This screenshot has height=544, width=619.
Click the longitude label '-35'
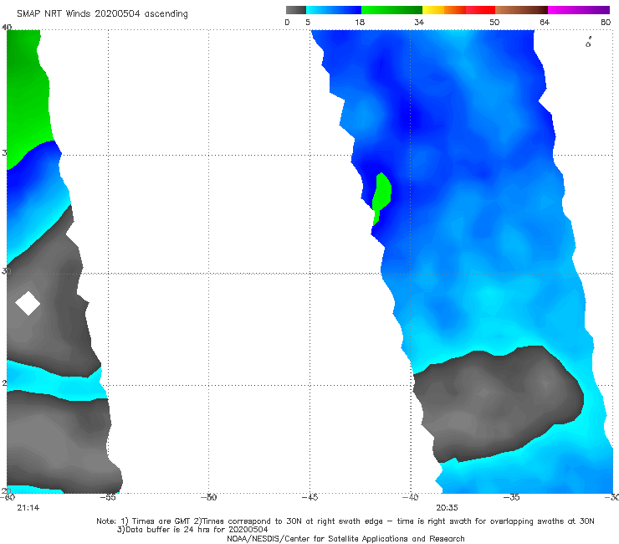512,497
